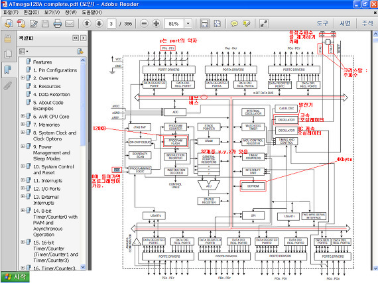Image resolution: width=378 pixels, height=283 pixels.
Task: Click the bookmark pane expand arrow
Action: pos(84,38)
